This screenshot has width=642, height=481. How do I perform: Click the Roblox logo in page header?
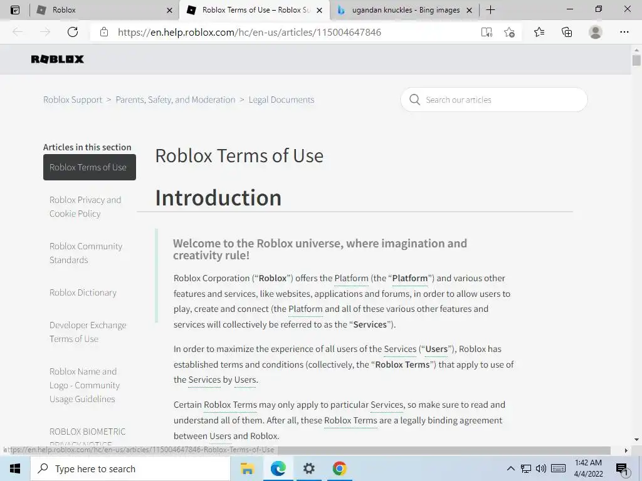click(x=57, y=59)
